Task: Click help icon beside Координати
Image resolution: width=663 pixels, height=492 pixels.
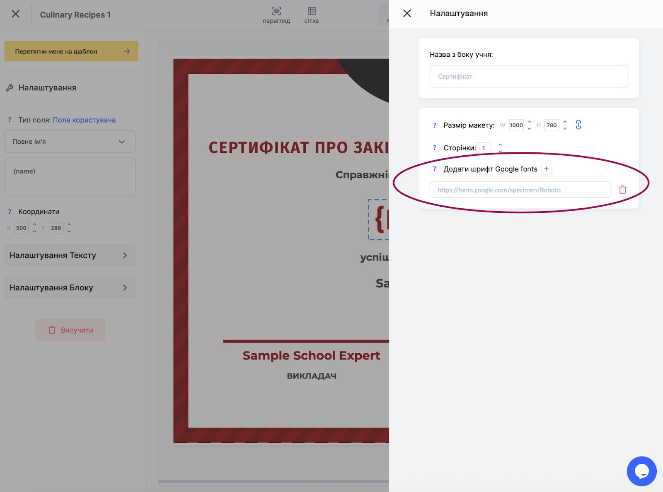Action: click(x=10, y=212)
